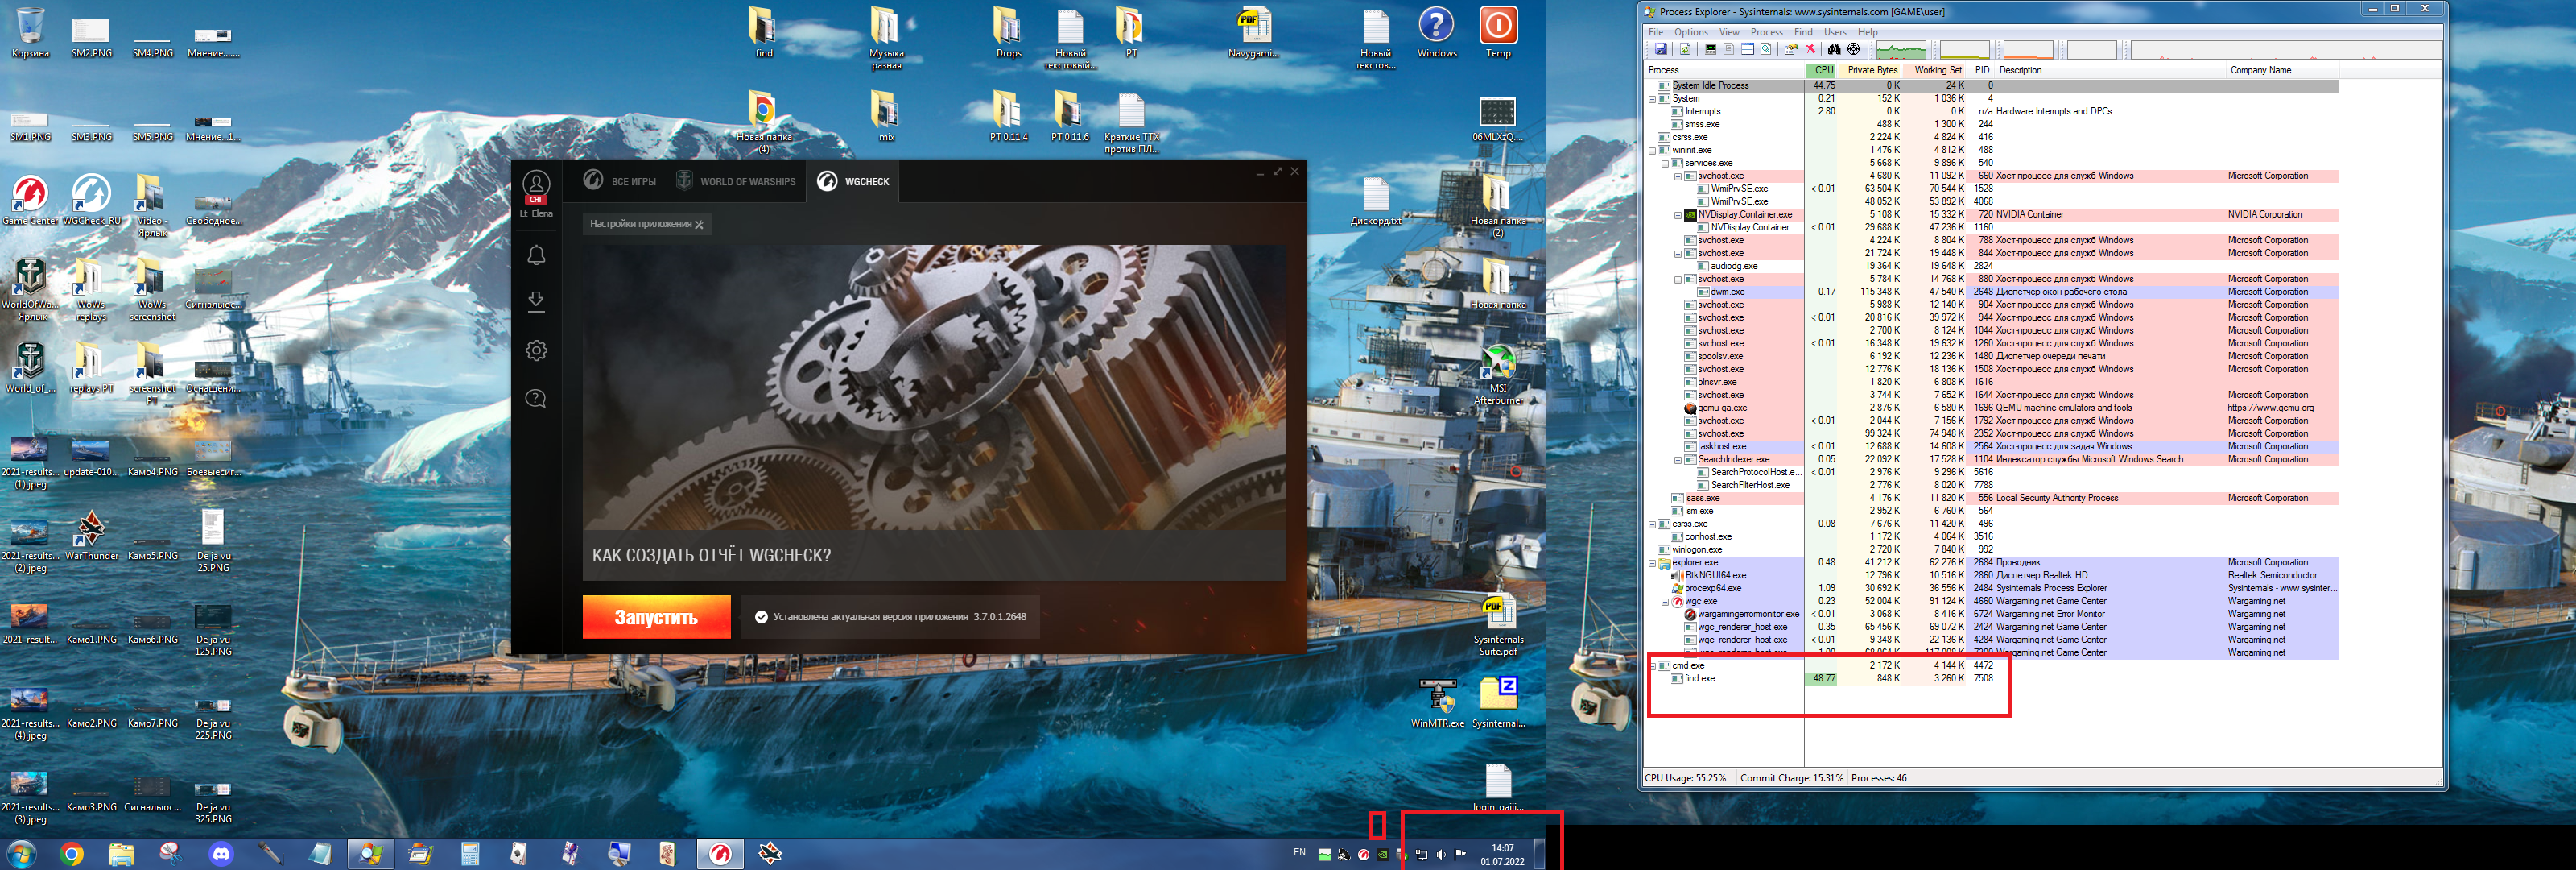Viewport: 2576px width, 870px height.
Task: Collapse the explorer.exe tree node
Action: pyautogui.click(x=1652, y=562)
